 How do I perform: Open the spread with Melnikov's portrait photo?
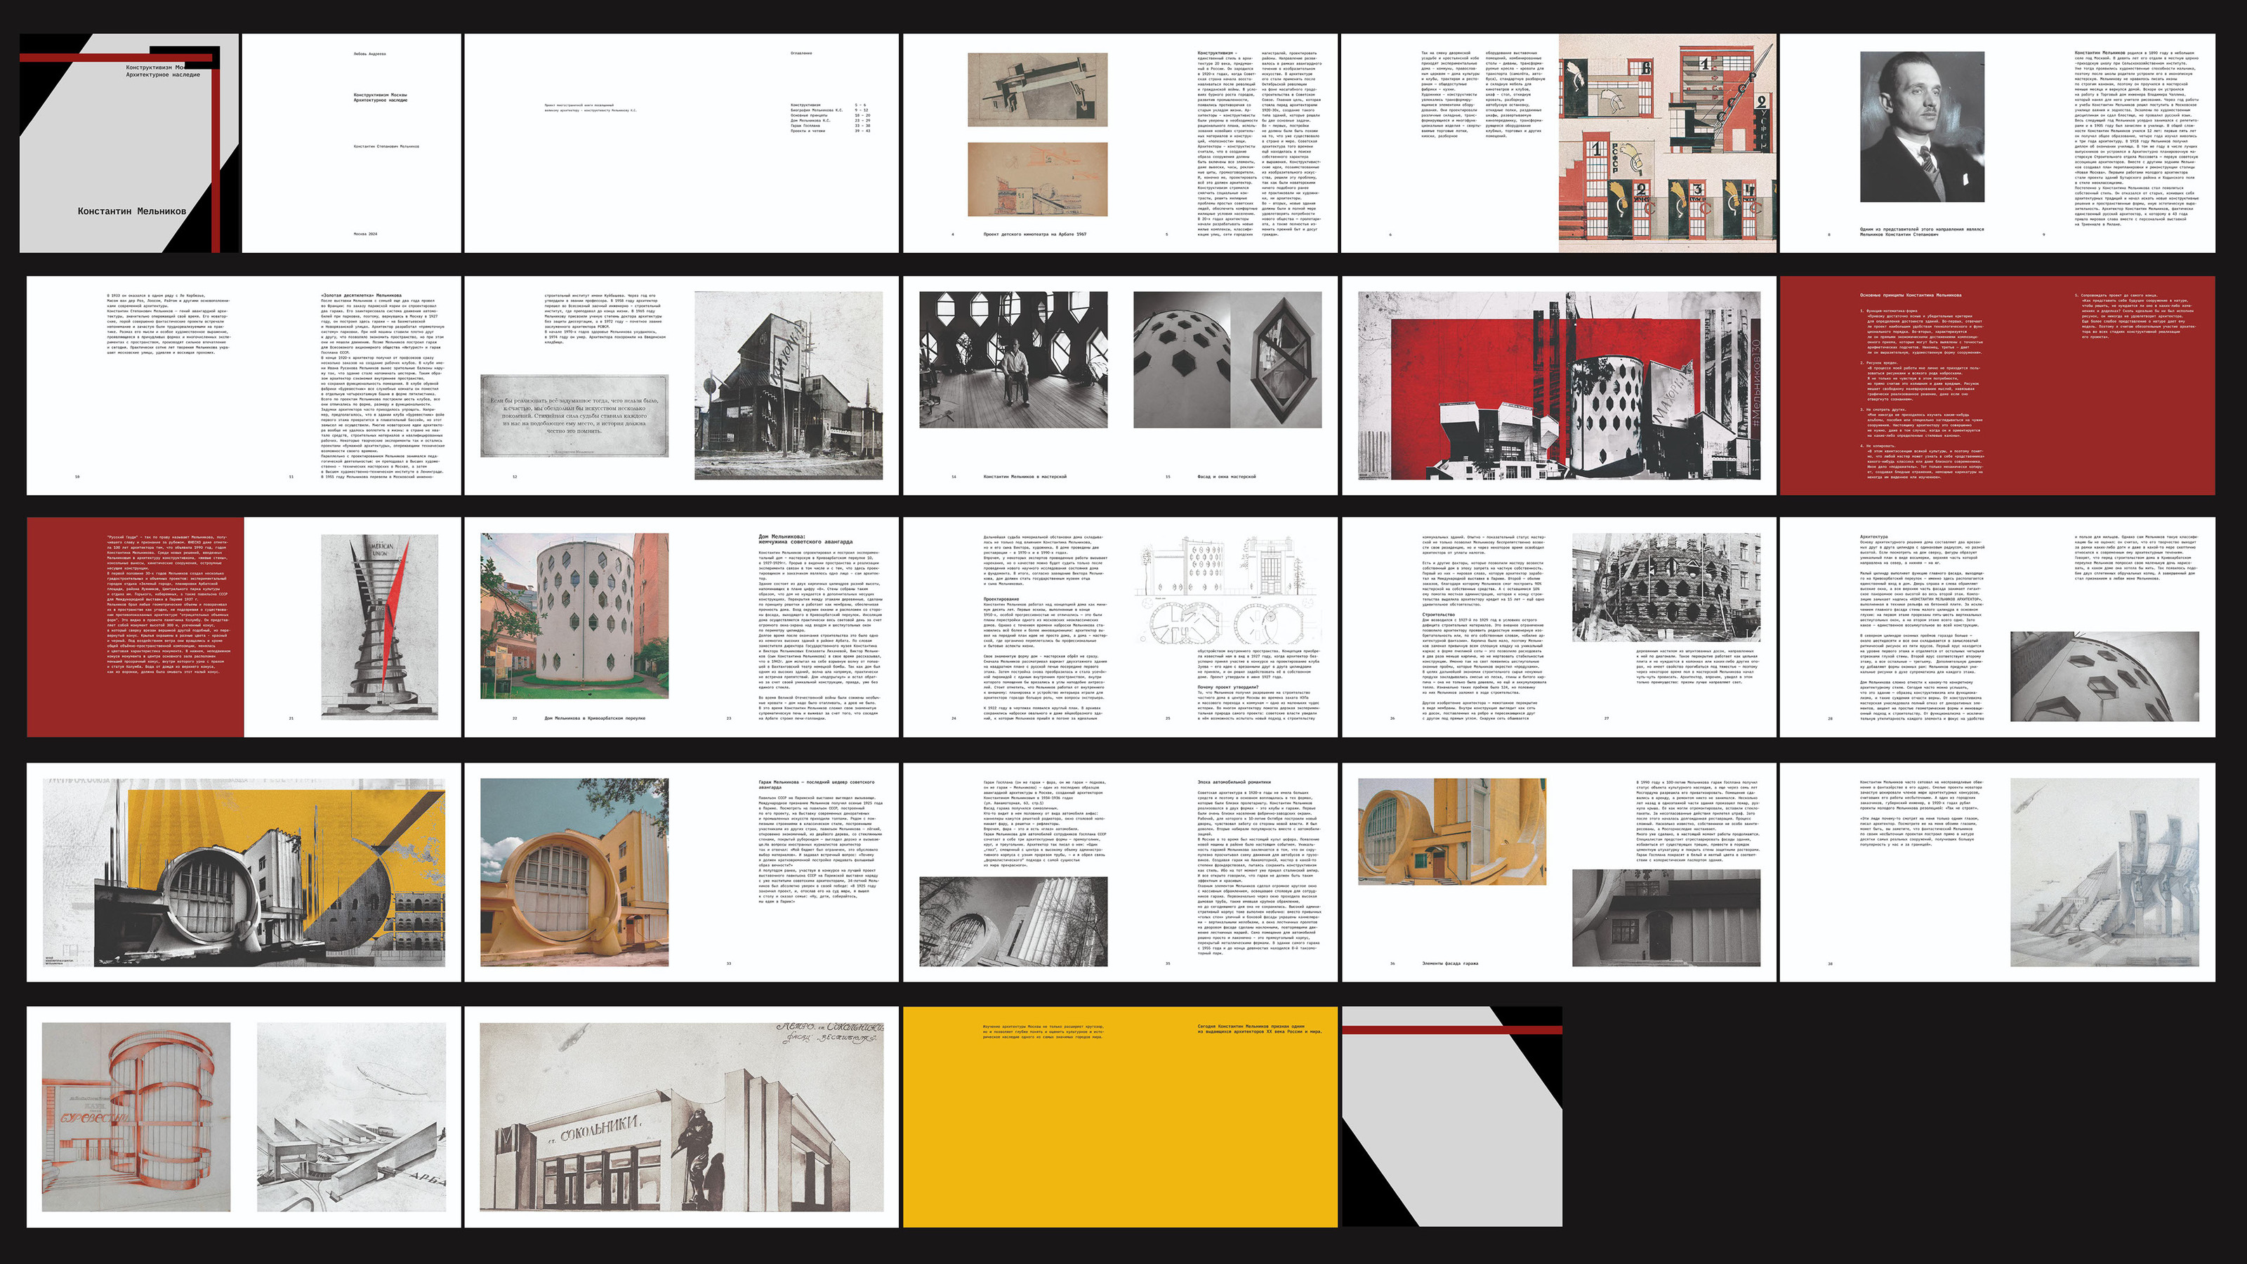(1922, 127)
